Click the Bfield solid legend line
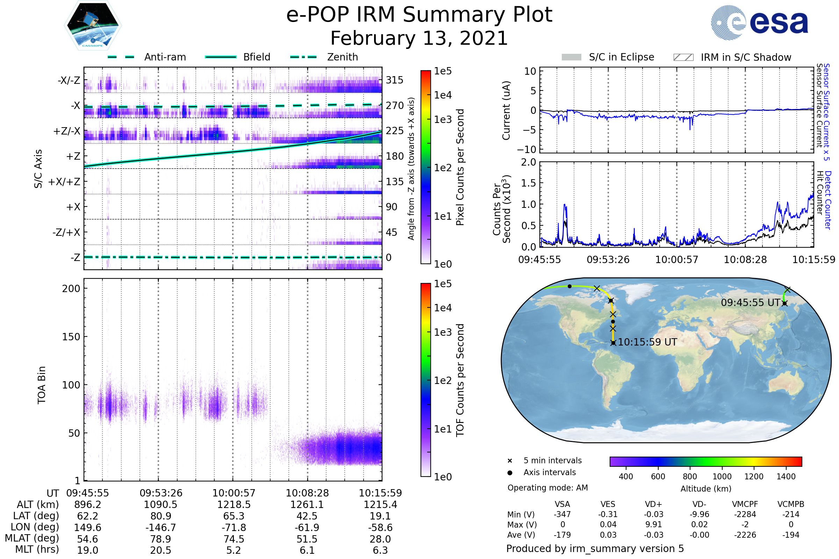 (221, 57)
